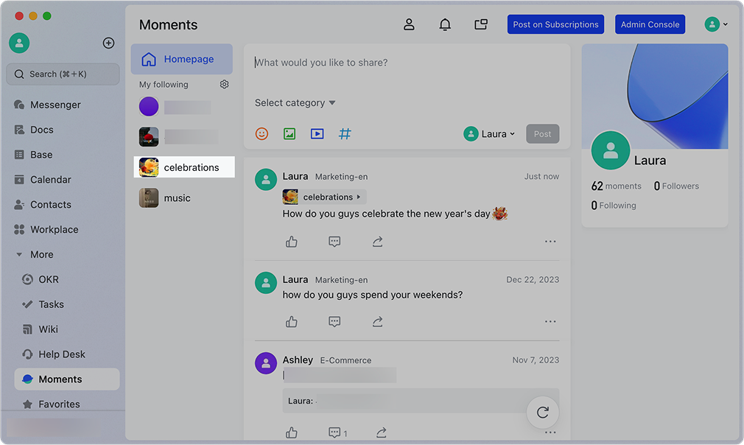Screen dimensions: 744x445
Task: Open the Admin Console
Action: click(x=650, y=24)
